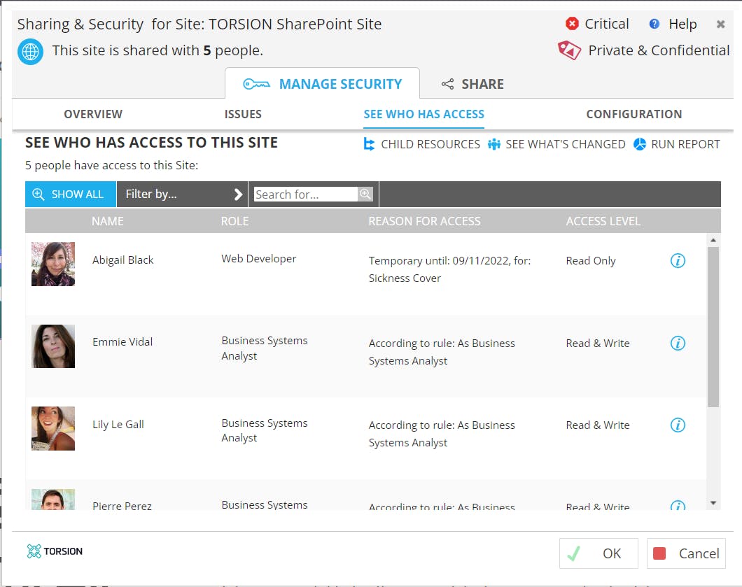Confirm with the OK button
Image resolution: width=742 pixels, height=587 pixels.
pos(598,553)
